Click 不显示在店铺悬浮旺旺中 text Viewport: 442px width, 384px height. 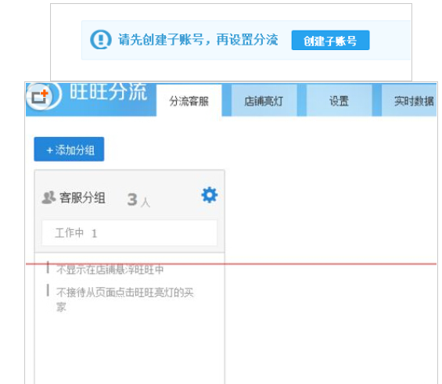(x=110, y=270)
